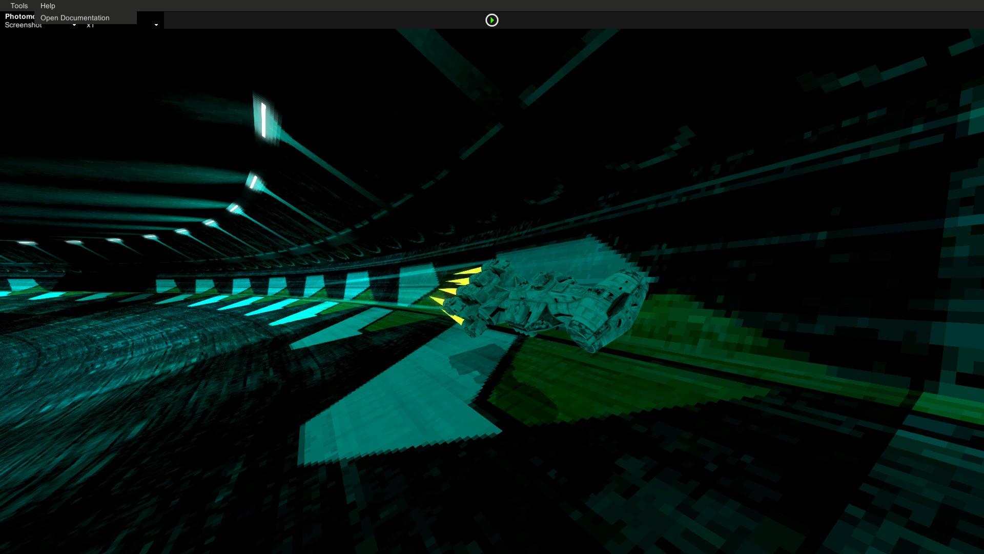Click the top menu bar's empty area
The height and width of the screenshot is (554, 984).
512,6
